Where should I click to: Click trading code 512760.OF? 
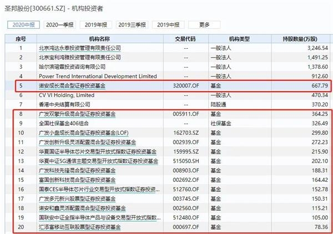click(x=186, y=189)
